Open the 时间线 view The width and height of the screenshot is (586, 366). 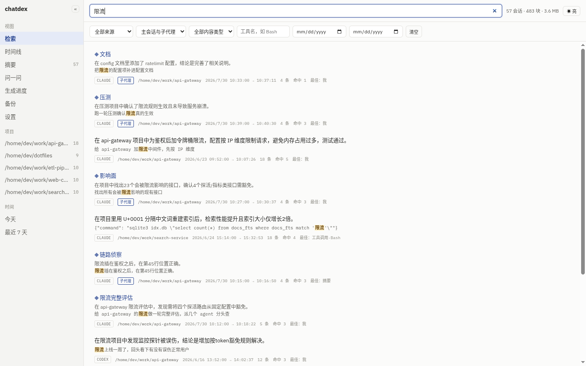click(42, 52)
